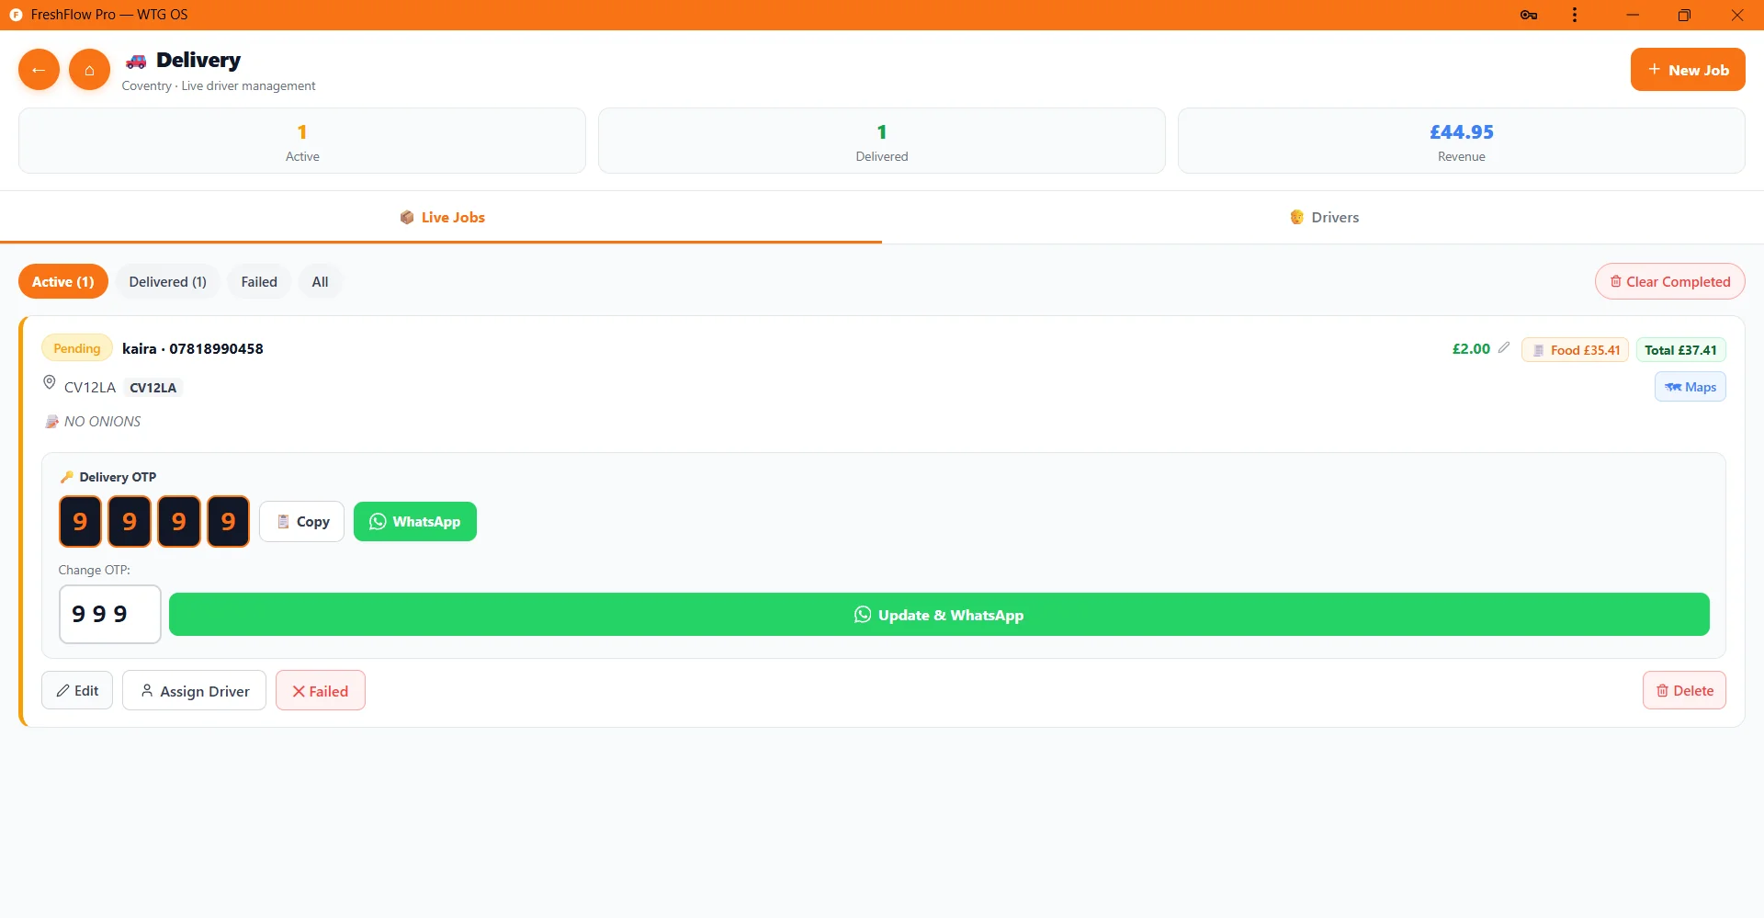This screenshot has height=918, width=1764.
Task: Assign Driver to the pending job
Action: pos(194,690)
